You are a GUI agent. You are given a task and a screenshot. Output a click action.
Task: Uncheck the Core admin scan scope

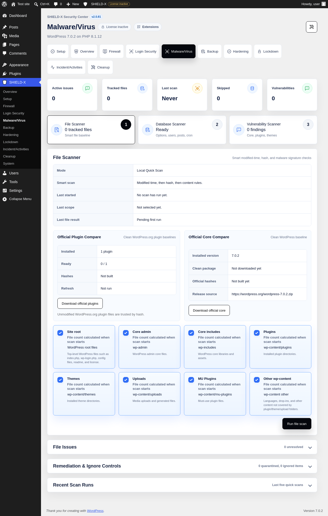point(126,333)
